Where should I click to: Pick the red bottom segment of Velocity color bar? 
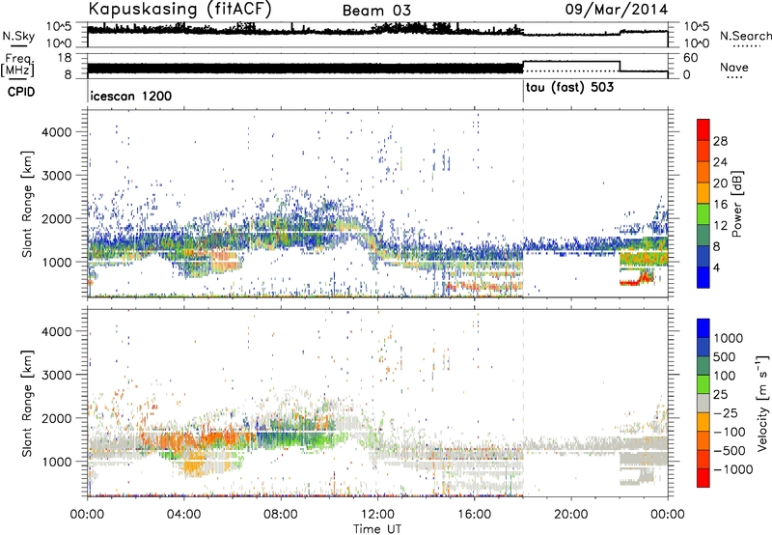703,478
